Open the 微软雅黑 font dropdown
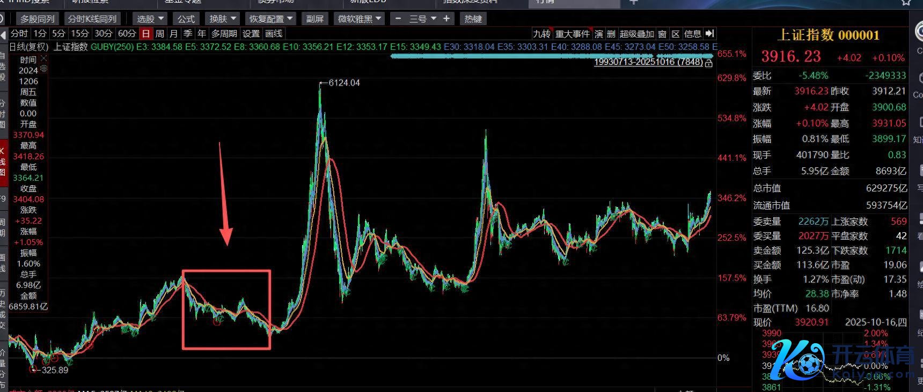This screenshot has width=923, height=392. coord(359,19)
